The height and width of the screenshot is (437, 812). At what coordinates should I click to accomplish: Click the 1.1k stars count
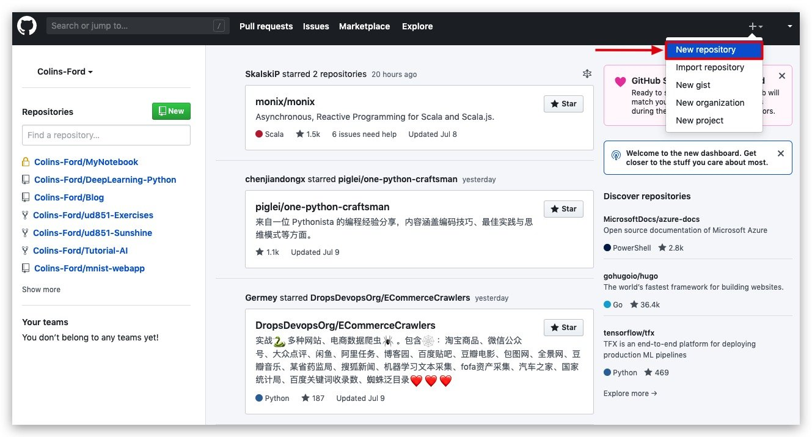point(267,252)
